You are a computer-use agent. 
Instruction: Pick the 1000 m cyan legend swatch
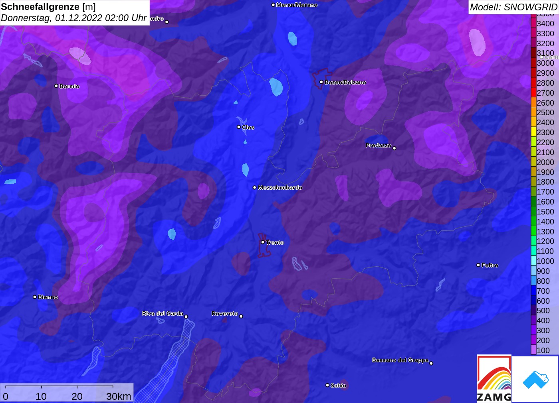(533, 261)
